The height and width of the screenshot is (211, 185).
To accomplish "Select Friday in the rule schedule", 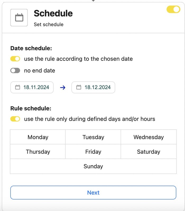I will (x=93, y=152).
